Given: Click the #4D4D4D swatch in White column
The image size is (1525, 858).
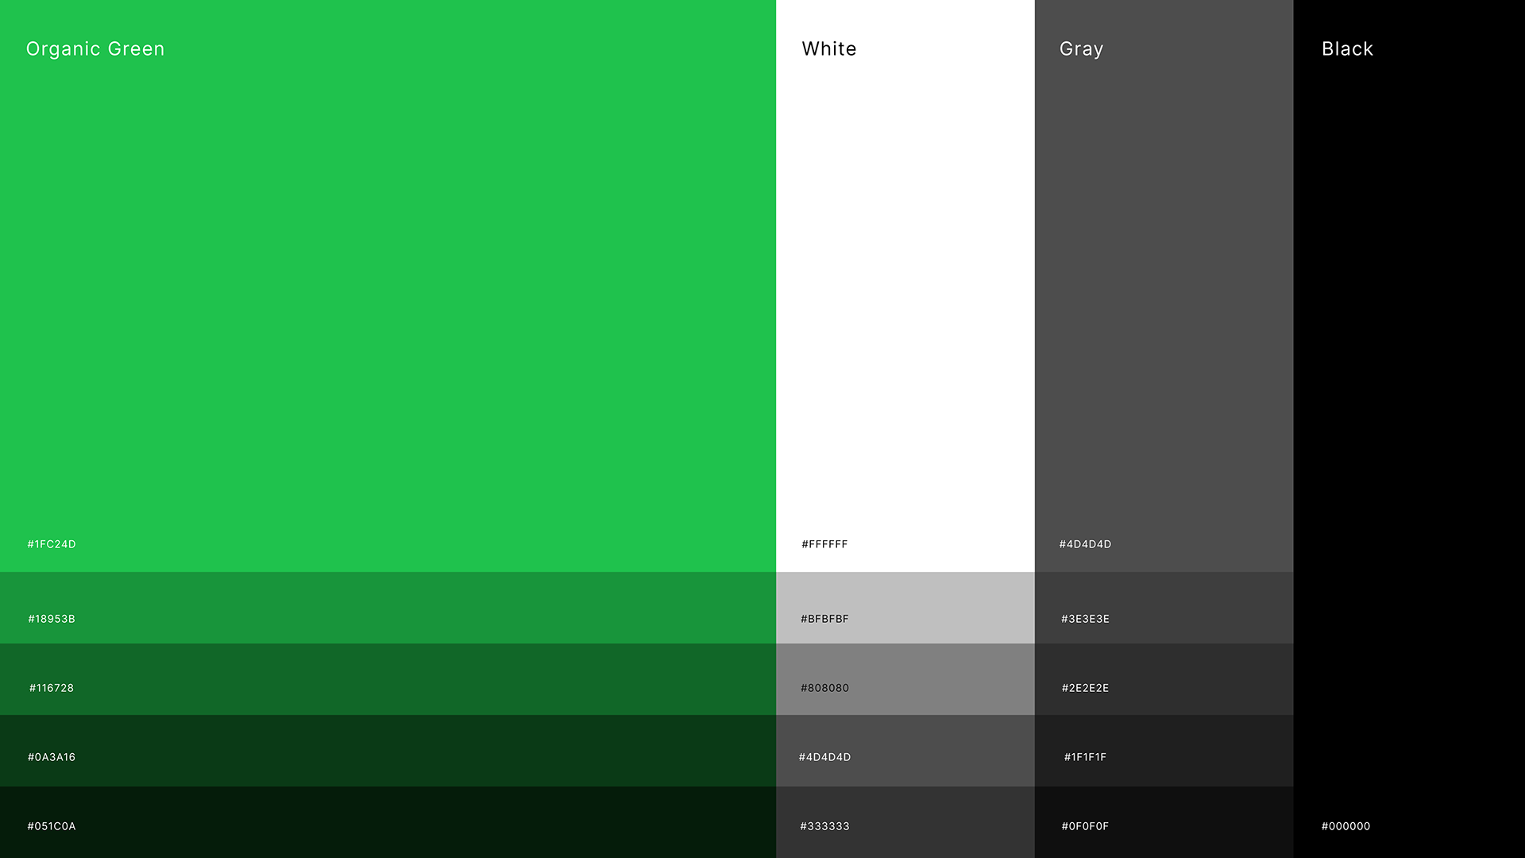Looking at the screenshot, I should [905, 751].
